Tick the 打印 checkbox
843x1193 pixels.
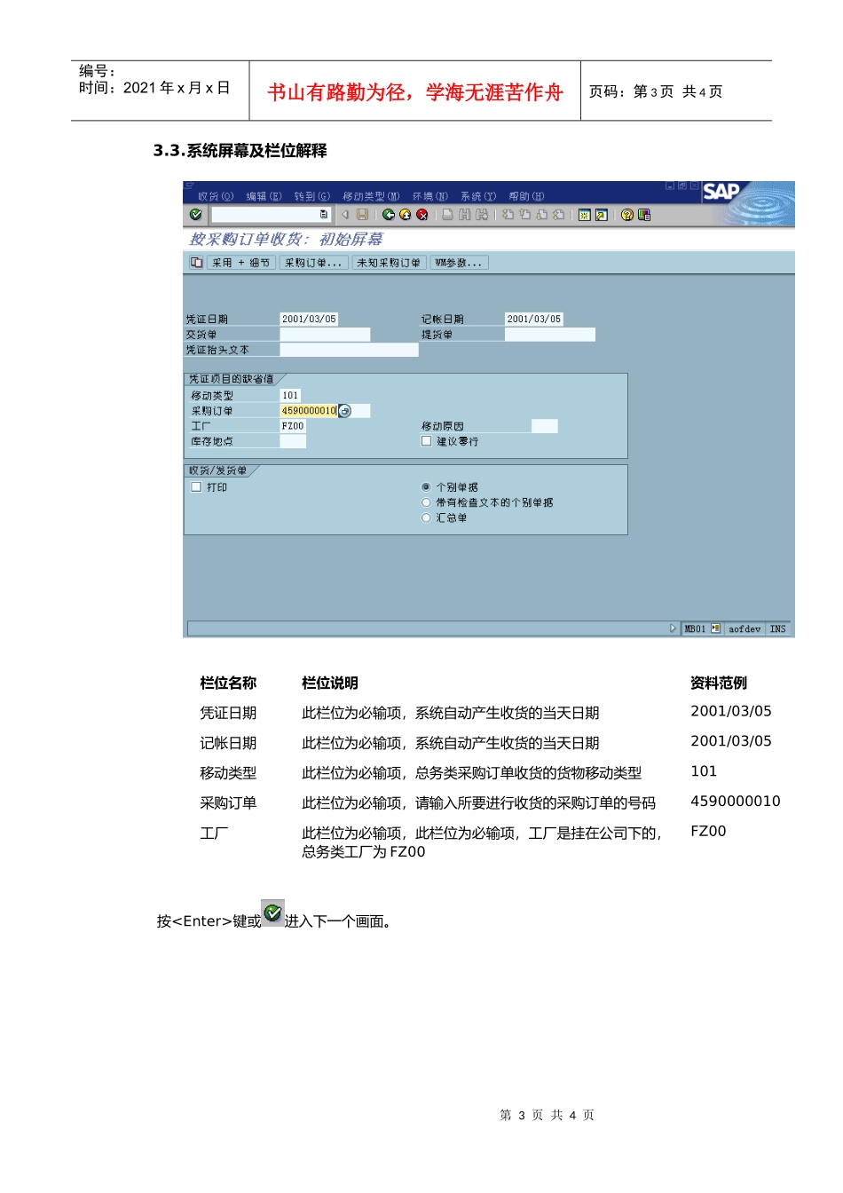pos(196,487)
